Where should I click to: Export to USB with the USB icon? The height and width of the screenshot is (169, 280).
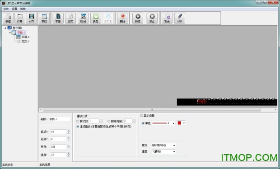(180, 18)
